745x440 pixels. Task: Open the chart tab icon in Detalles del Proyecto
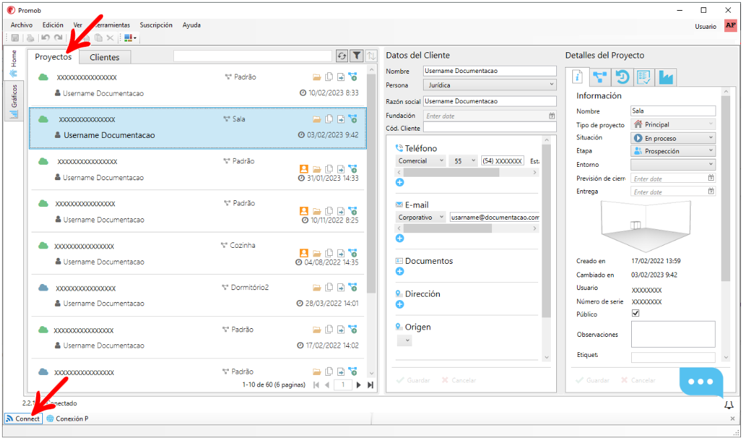click(665, 78)
